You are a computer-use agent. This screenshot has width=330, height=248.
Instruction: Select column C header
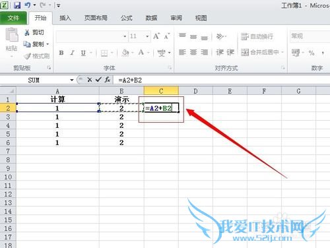161,91
